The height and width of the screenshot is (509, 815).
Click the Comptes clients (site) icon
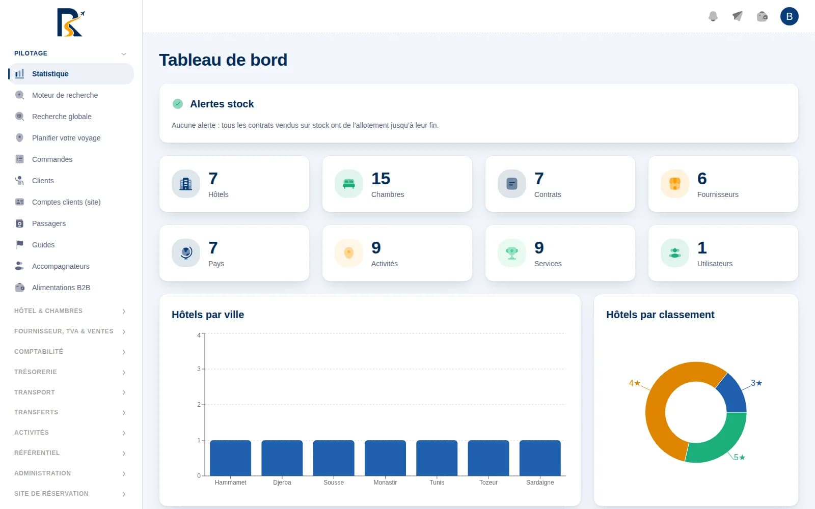pyautogui.click(x=19, y=202)
